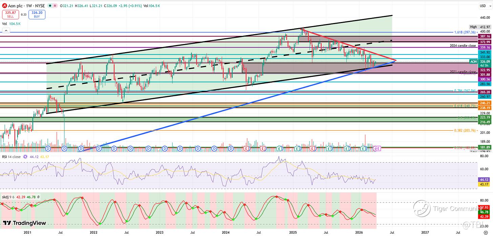Collapse the indicator legend with the chevron

[5, 30]
